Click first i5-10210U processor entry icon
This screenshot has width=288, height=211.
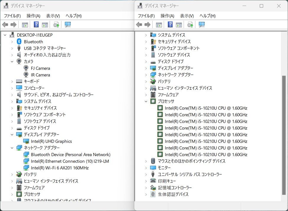pos(160,108)
